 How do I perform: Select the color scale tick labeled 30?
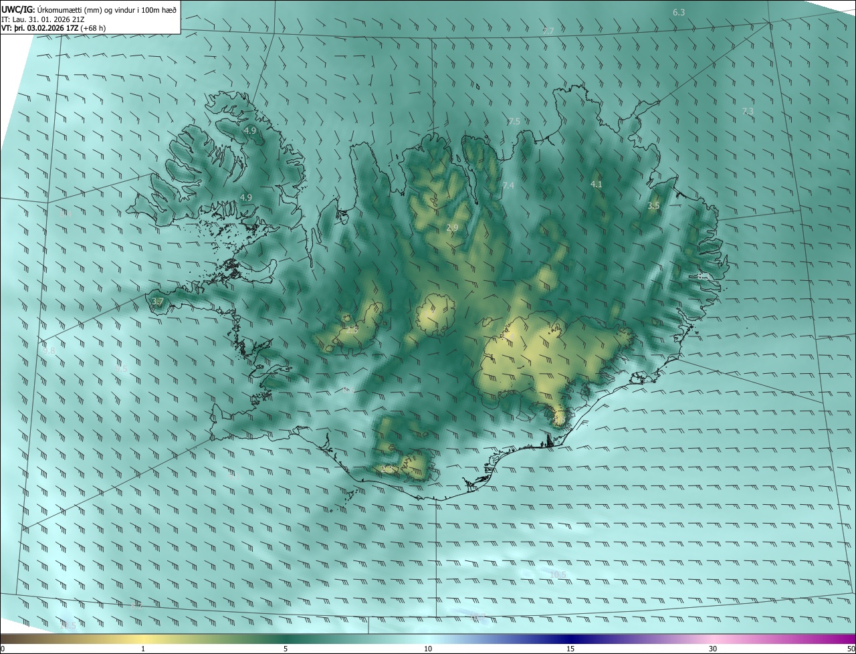click(713, 649)
